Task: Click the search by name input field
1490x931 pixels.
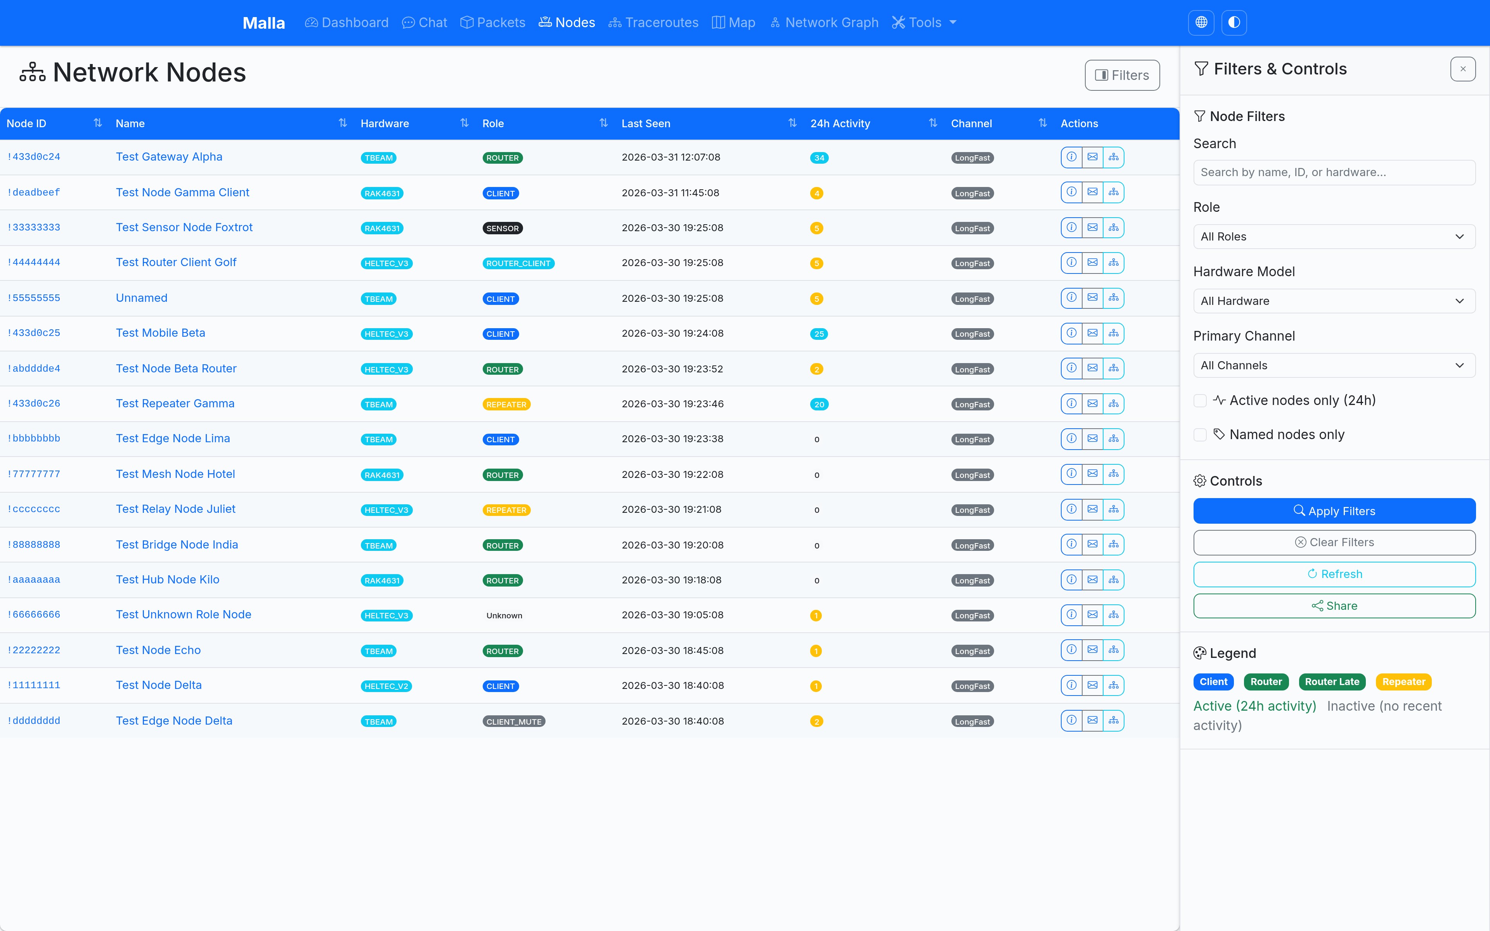Action: [1334, 172]
